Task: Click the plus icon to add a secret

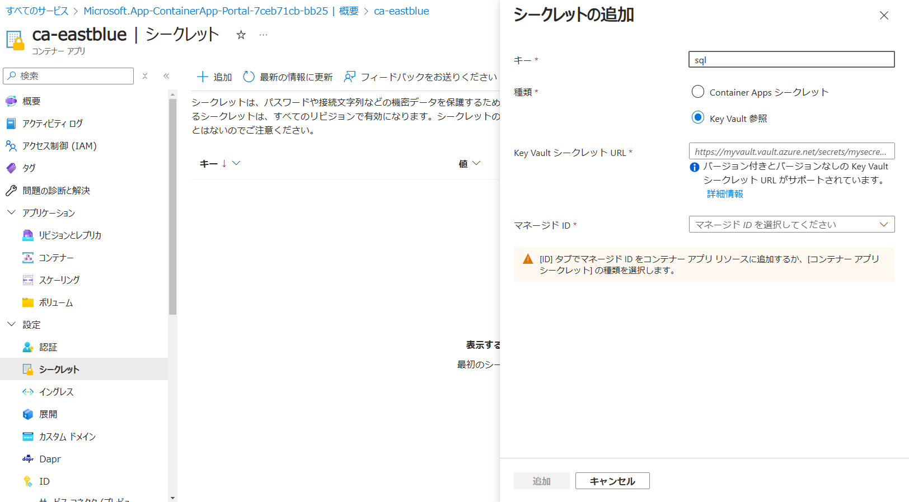Action: 203,77
